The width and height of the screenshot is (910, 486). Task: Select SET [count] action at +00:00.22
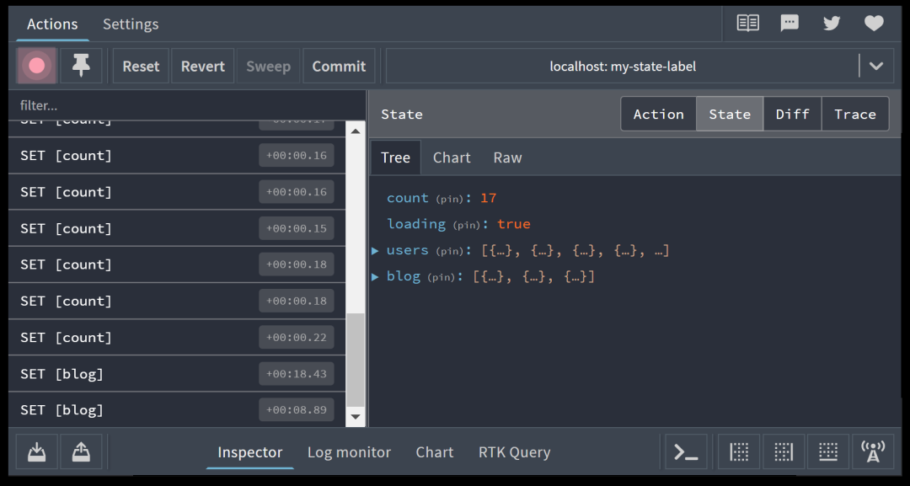pyautogui.click(x=177, y=337)
